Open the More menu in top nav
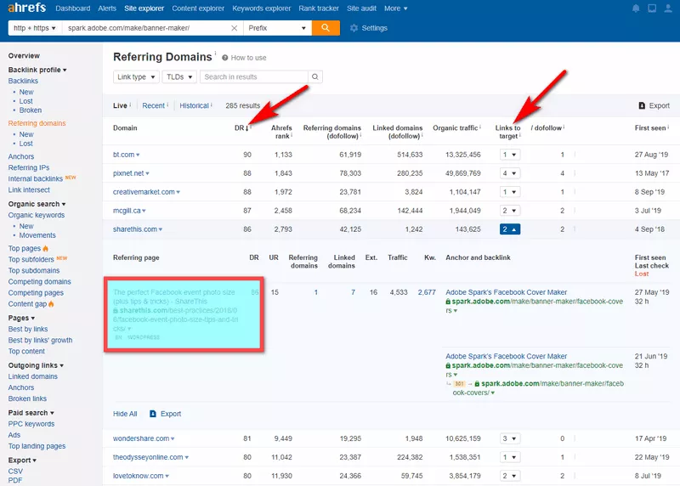Screen dimensions: 680x486 (x=395, y=8)
